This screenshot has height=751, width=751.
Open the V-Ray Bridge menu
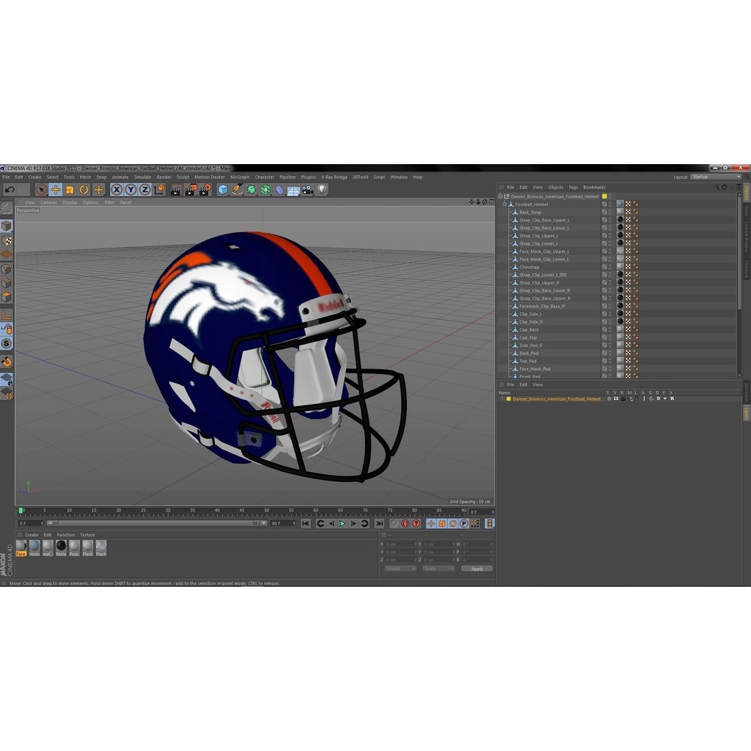point(334,177)
